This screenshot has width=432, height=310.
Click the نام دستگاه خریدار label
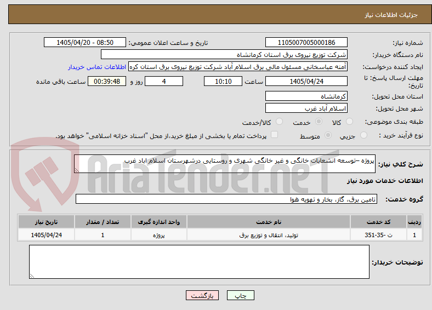point(398,55)
